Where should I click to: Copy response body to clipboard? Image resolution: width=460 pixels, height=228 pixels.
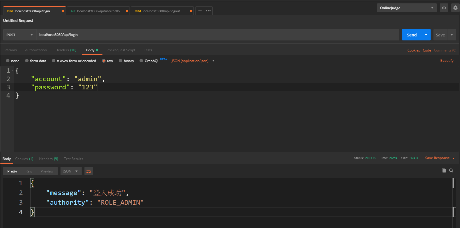443,171
